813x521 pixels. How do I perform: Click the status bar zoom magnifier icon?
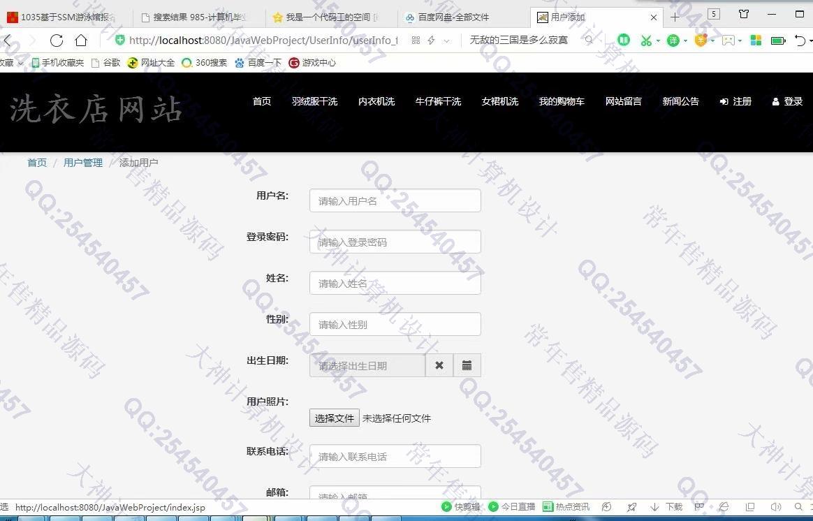[798, 507]
